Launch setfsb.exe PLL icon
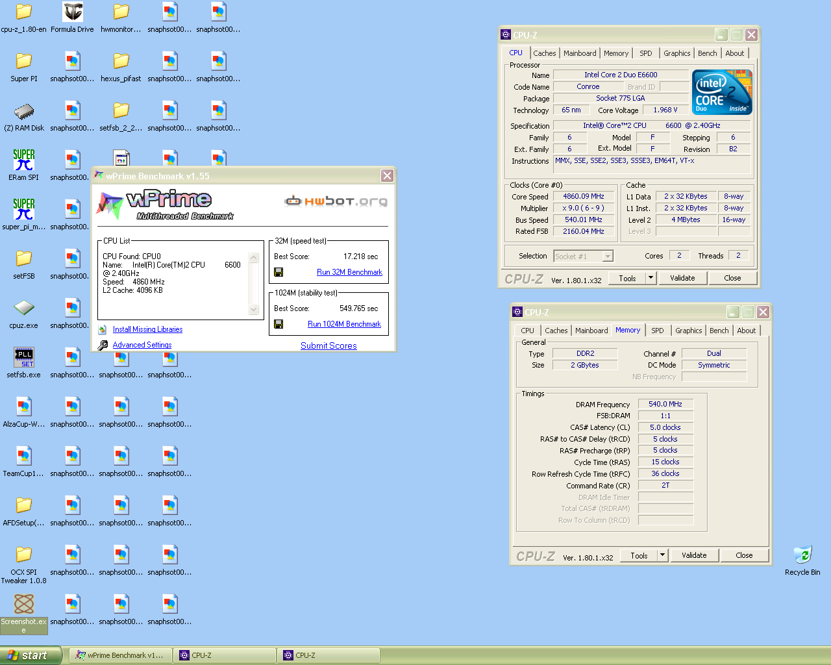This screenshot has height=665, width=831. pos(24,357)
